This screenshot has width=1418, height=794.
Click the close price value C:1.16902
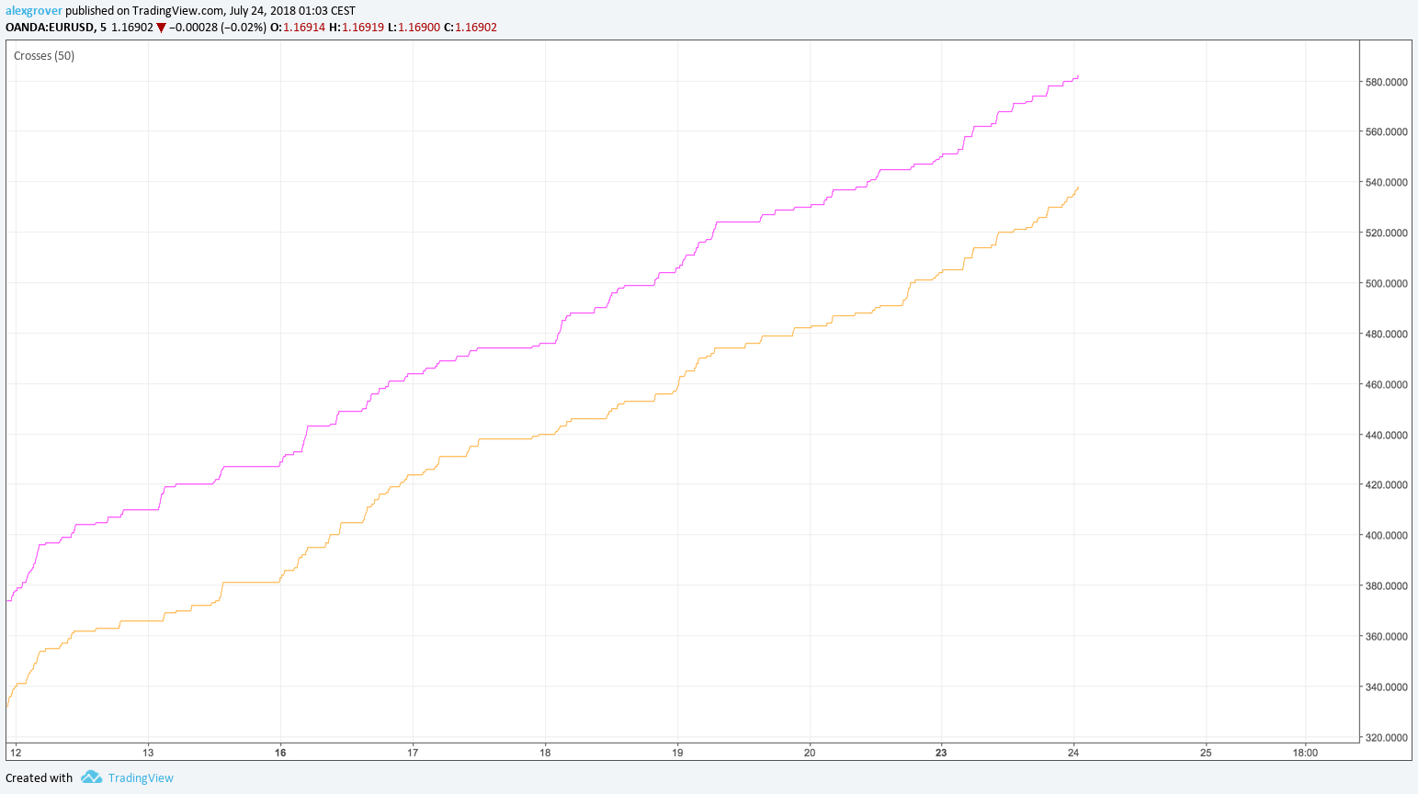point(471,28)
